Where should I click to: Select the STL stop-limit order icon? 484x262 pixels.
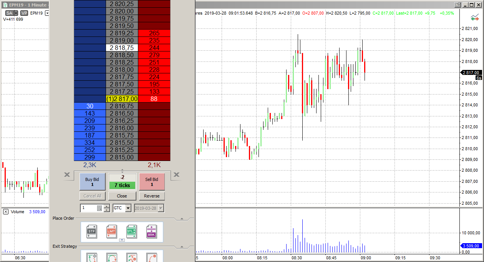(x=131, y=232)
